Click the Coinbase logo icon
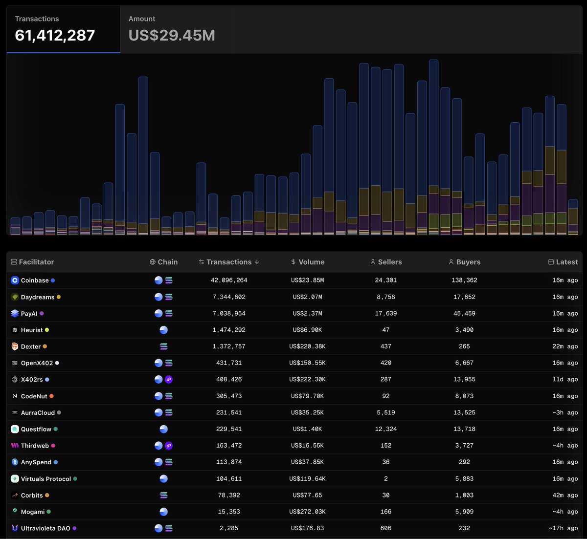The height and width of the screenshot is (539, 587). point(15,280)
